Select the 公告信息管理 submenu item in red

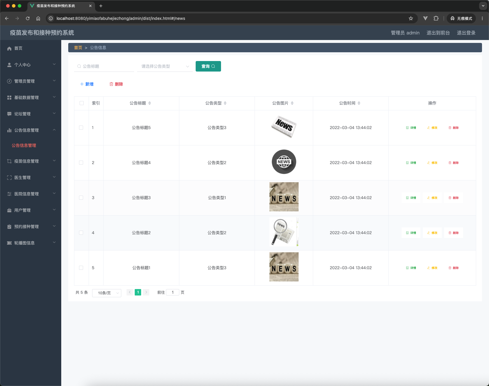tap(24, 145)
